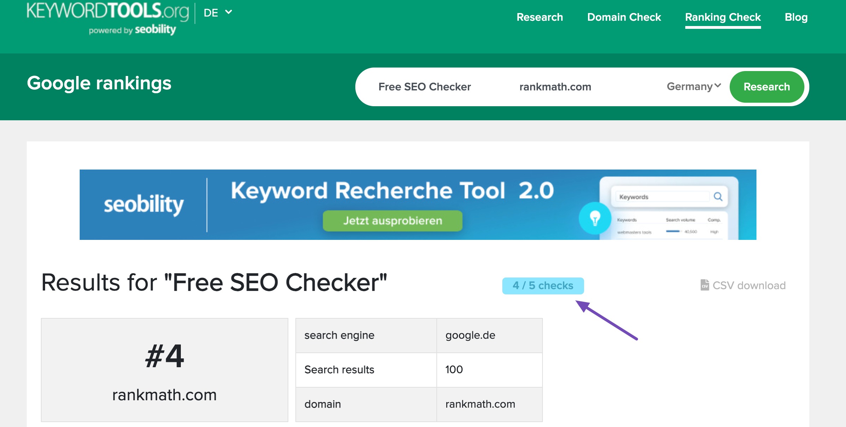Click the '#4' ranking position
846x427 pixels.
[165, 356]
